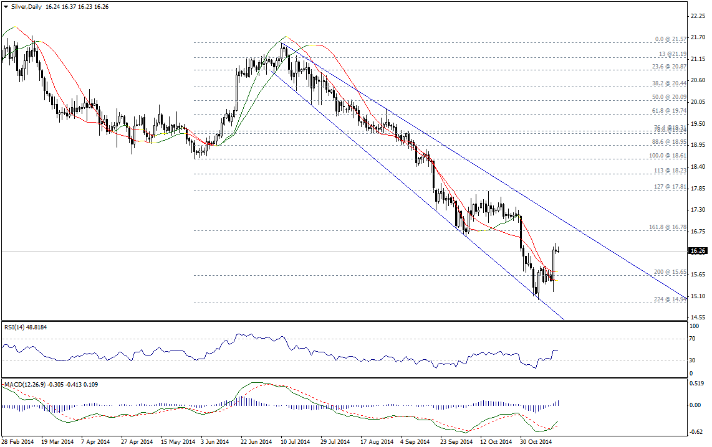Select the Fibonacci label 127 @ 17.81
The height and width of the screenshot is (447, 712).
[x=671, y=187]
